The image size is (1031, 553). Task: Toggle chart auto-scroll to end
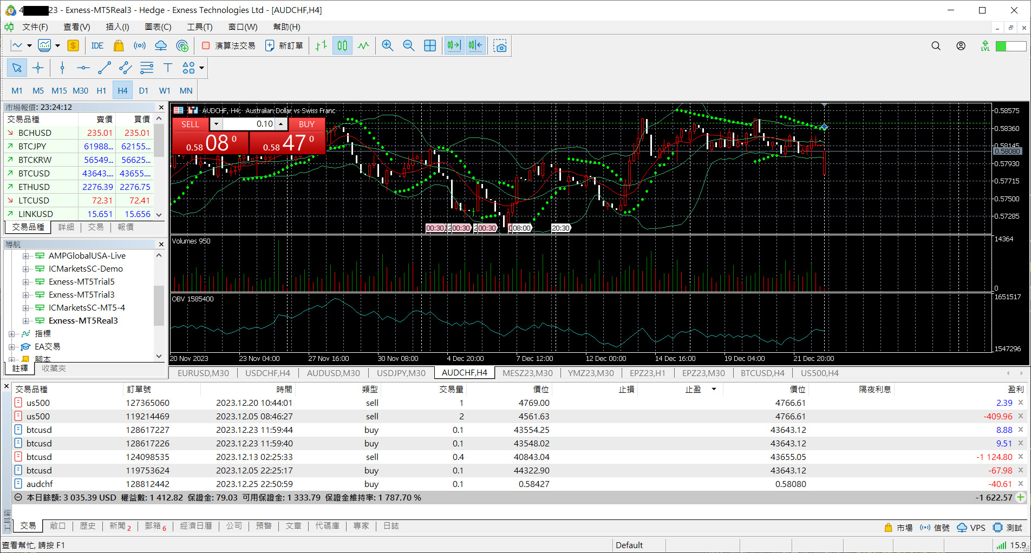click(454, 46)
